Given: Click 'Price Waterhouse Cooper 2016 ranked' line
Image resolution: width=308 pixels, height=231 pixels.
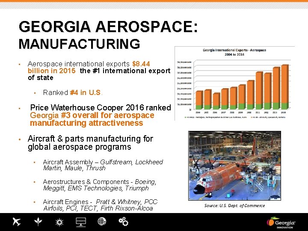Looking at the screenshot, I should (x=101, y=108).
